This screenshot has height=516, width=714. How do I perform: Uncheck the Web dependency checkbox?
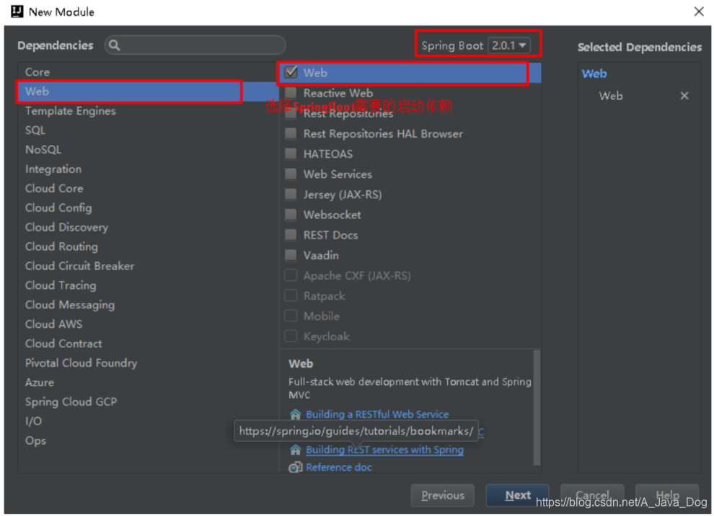tap(291, 72)
